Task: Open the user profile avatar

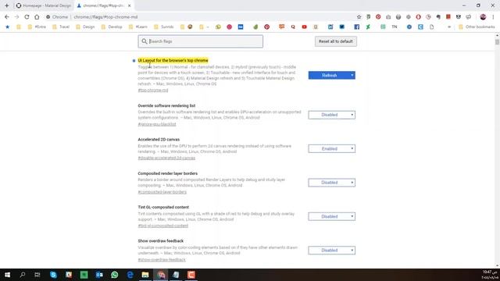Action: point(483,17)
